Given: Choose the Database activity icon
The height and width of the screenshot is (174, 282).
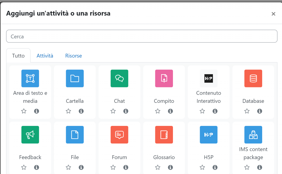Looking at the screenshot, I should tap(253, 78).
